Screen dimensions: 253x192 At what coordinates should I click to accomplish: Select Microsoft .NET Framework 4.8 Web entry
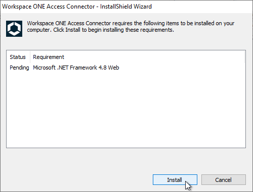pyautogui.click(x=76, y=68)
